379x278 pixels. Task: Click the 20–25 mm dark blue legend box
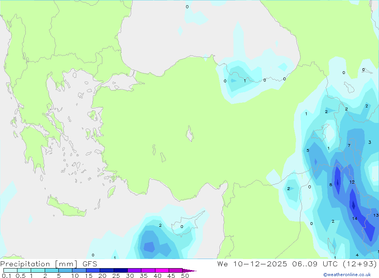107,270
